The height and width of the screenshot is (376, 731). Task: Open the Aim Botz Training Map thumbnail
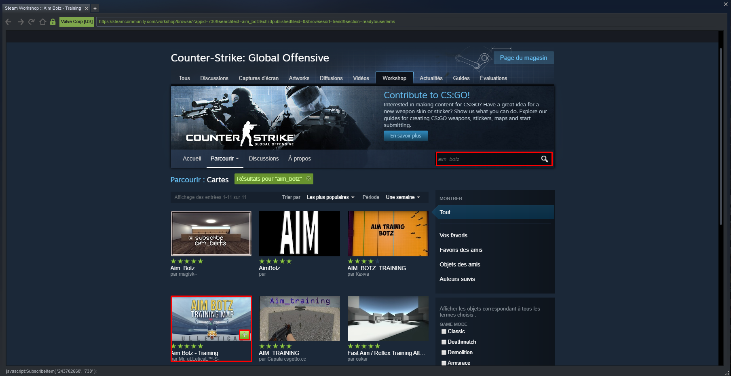(x=211, y=319)
